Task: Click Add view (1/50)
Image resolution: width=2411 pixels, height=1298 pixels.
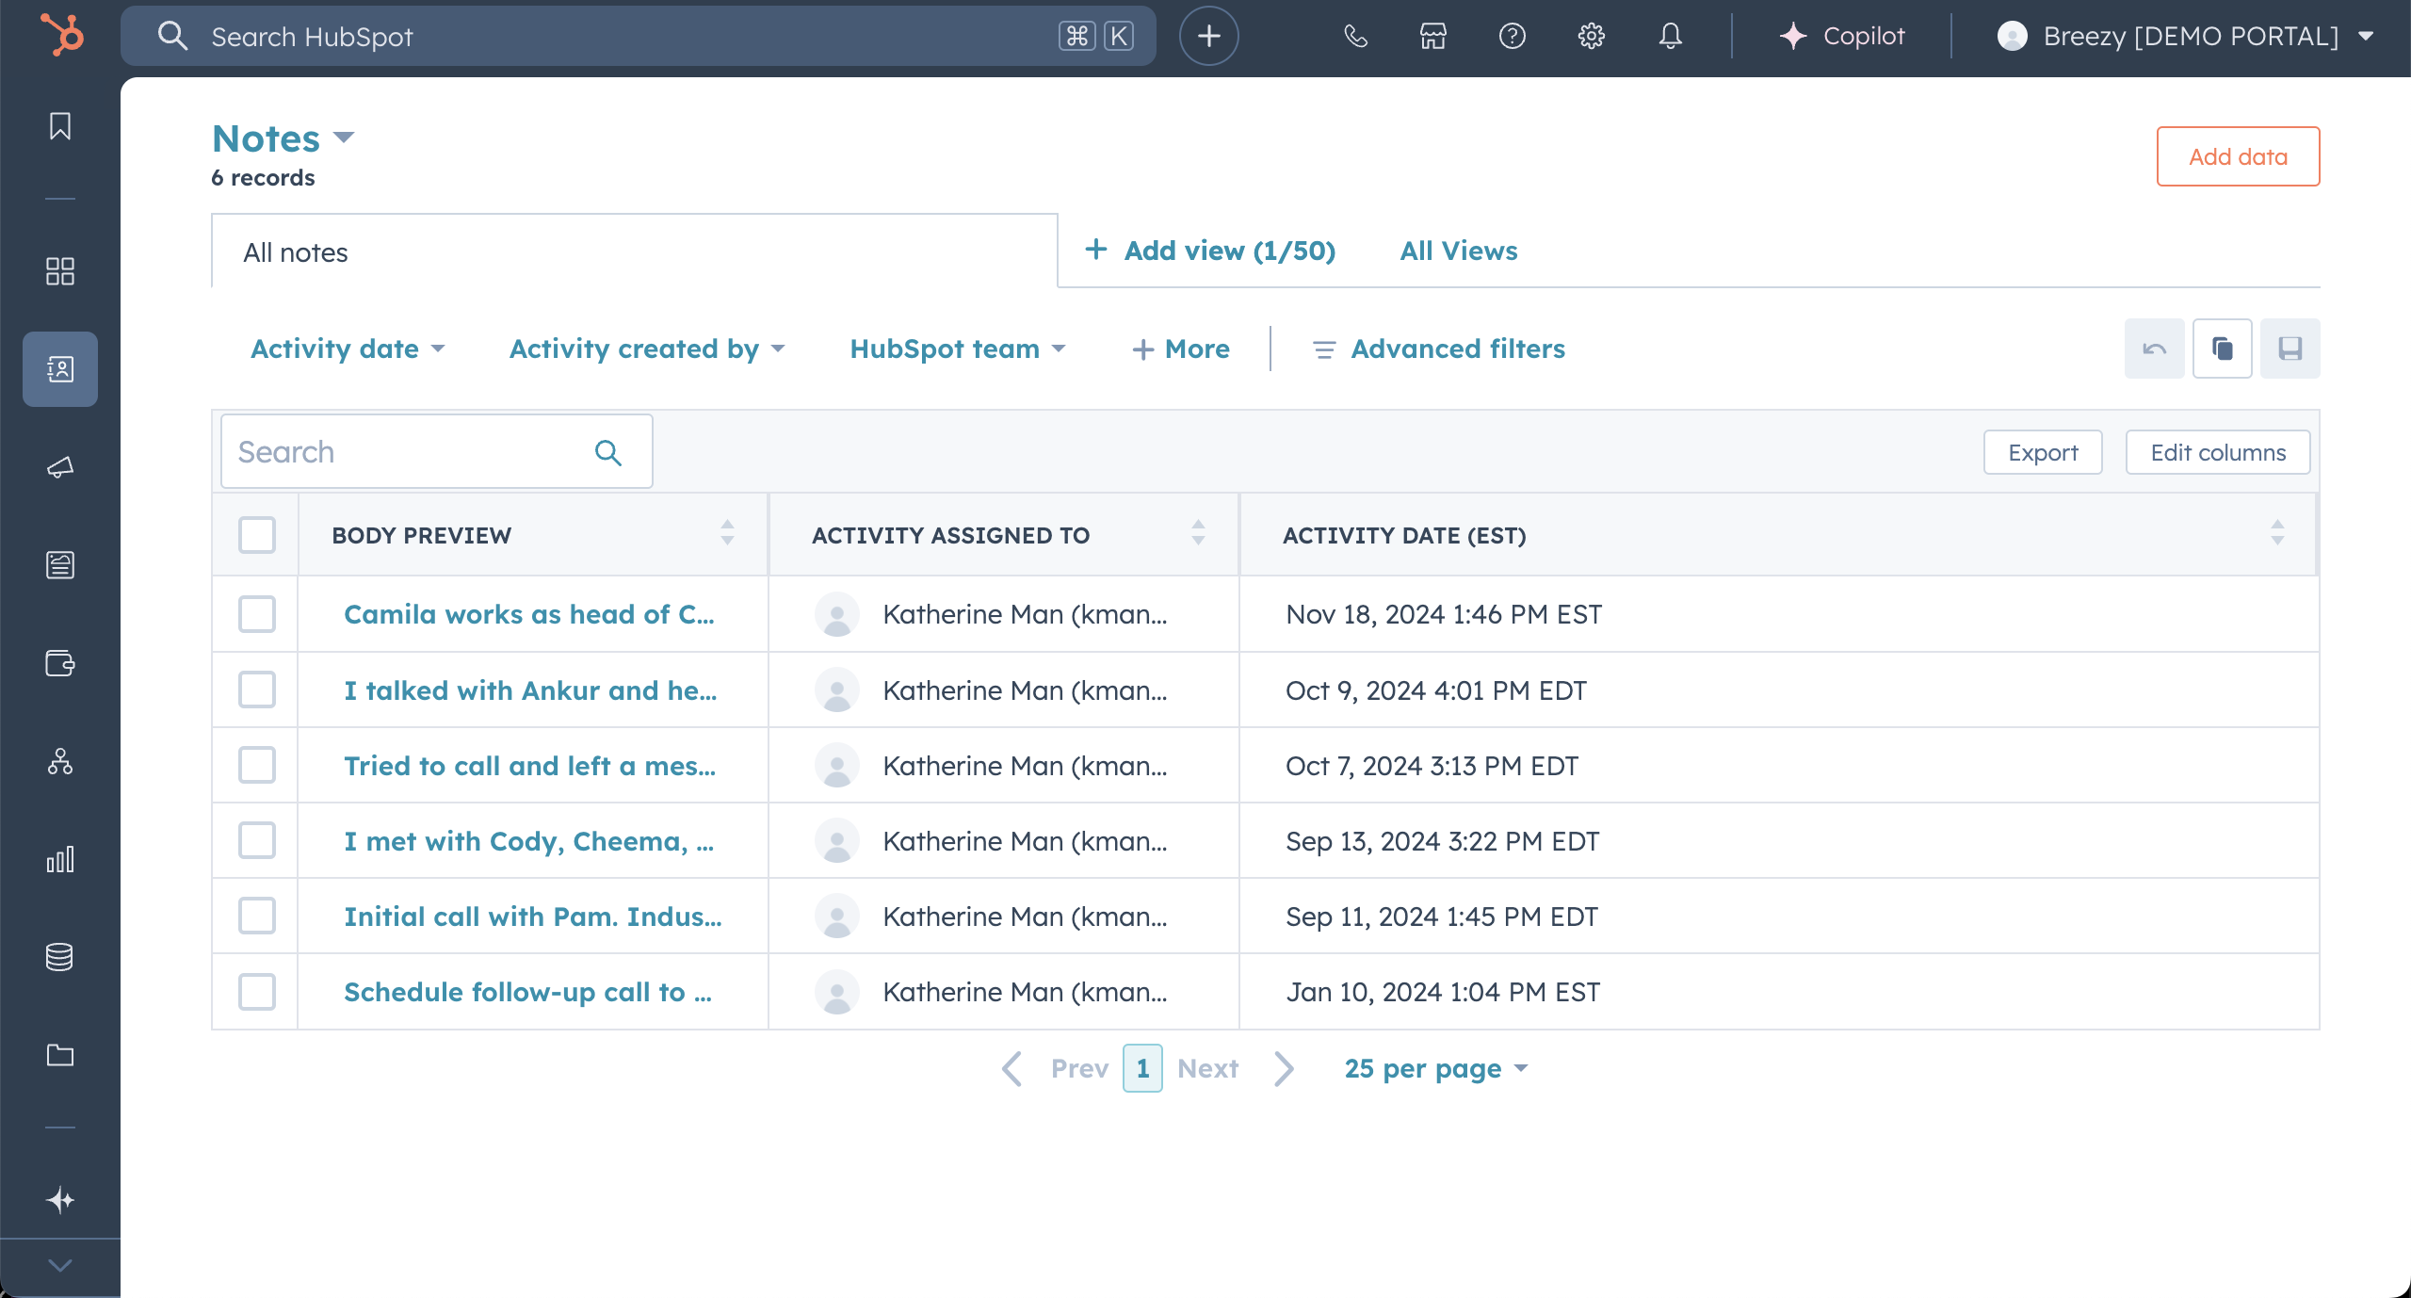Action: 1210,251
